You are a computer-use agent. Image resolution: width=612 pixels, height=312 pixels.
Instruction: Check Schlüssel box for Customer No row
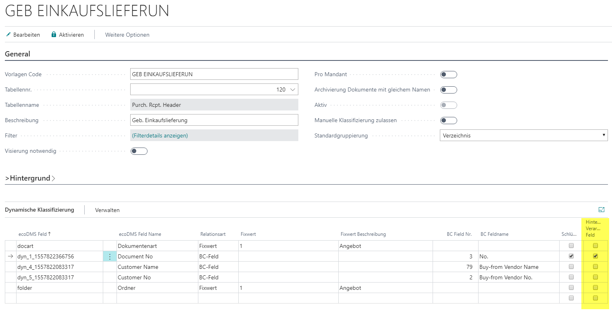click(x=571, y=277)
